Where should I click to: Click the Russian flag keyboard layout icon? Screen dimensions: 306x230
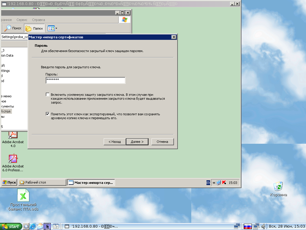point(247,226)
